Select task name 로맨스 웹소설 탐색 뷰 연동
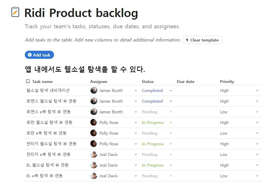This screenshot has width=271, height=183. 51,101
